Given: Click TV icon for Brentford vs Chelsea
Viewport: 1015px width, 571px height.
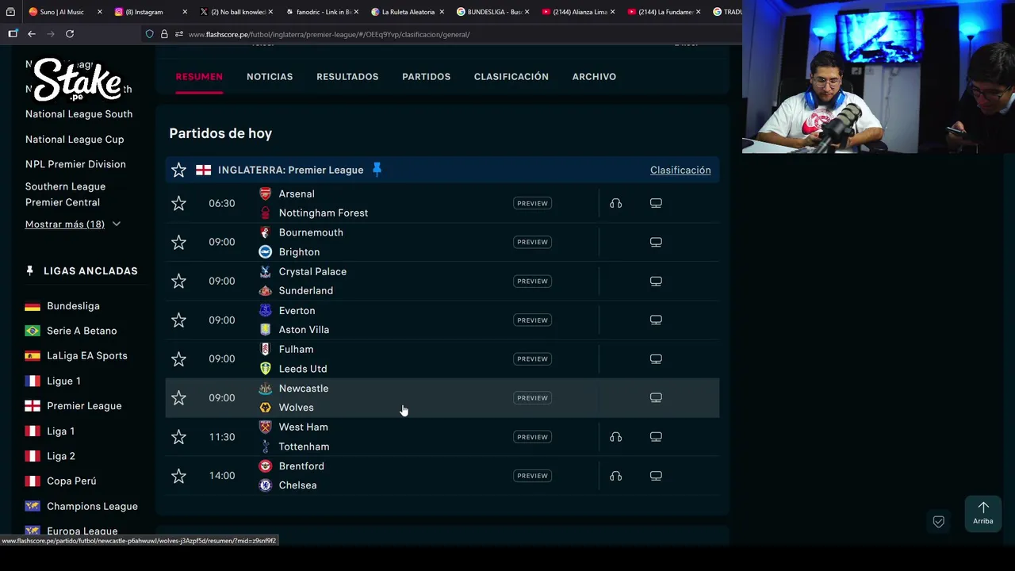Looking at the screenshot, I should point(656,476).
